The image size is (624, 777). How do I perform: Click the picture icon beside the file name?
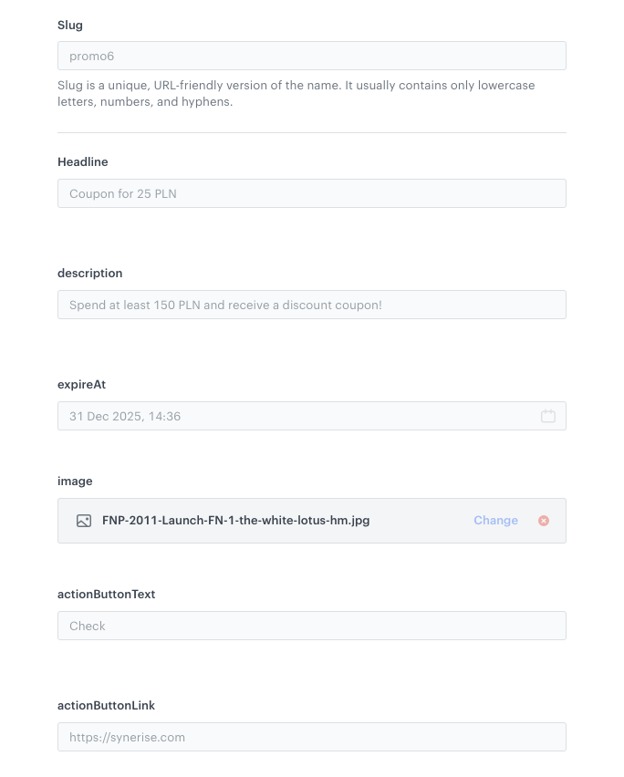(84, 521)
